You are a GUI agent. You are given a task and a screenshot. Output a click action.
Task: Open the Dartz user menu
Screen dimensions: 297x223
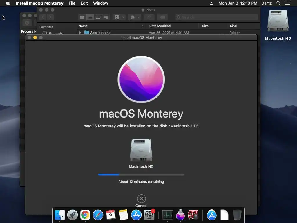266,3
